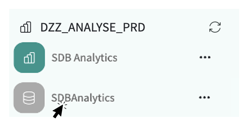Select the gray SDBAnalytics database icon
Viewport: 247px width, 130px height.
click(29, 98)
